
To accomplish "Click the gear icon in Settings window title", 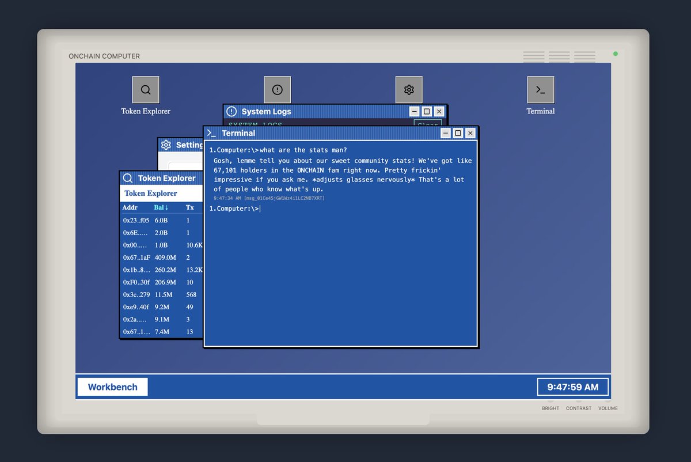I will coord(166,145).
